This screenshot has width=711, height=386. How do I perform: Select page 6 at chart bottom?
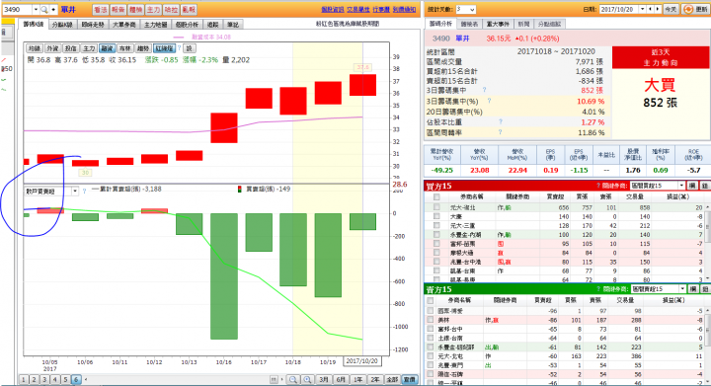tap(76, 380)
